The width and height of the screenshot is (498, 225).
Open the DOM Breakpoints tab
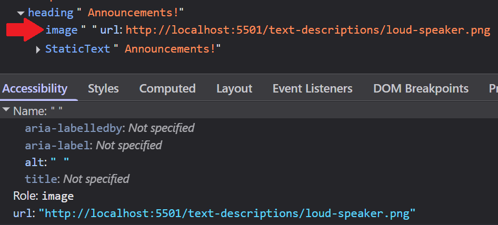coord(421,88)
